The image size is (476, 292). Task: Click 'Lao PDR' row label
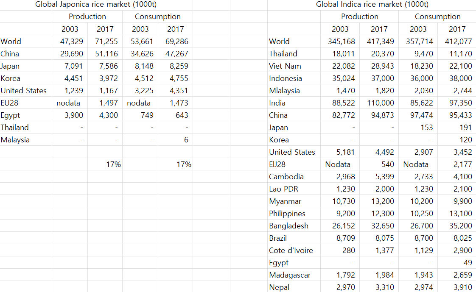point(283,189)
